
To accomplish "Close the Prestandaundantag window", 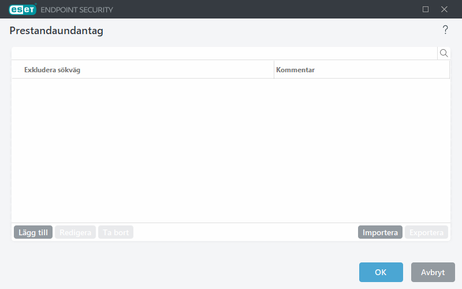I will (444, 9).
